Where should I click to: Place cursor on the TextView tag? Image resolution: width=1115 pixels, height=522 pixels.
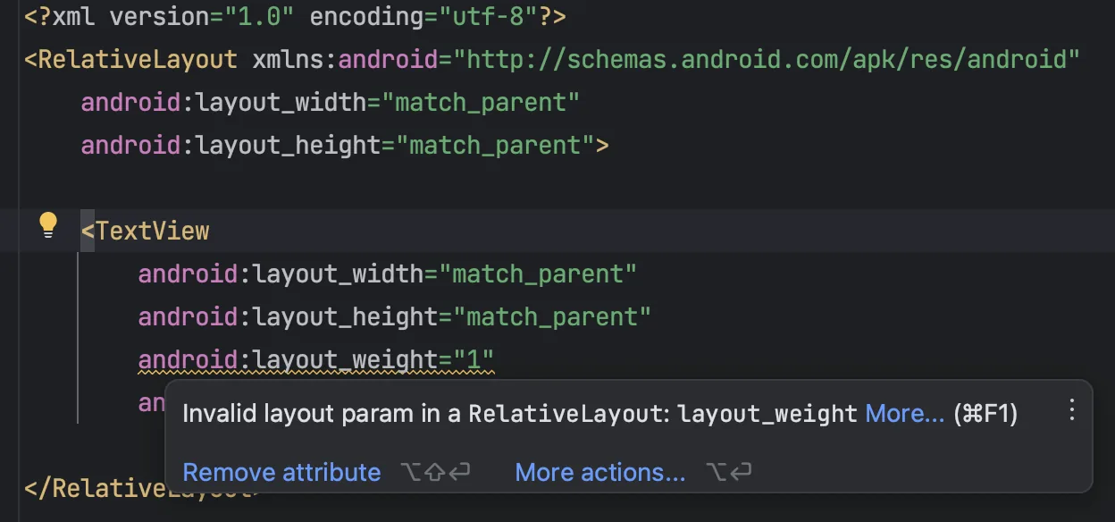pyautogui.click(x=152, y=231)
